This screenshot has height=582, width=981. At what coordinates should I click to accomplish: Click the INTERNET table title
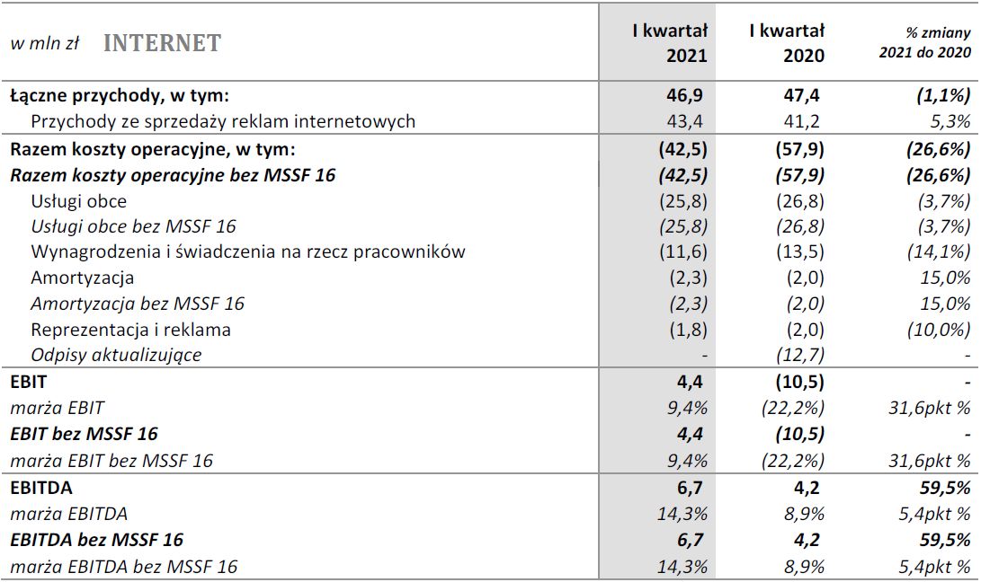(x=162, y=43)
